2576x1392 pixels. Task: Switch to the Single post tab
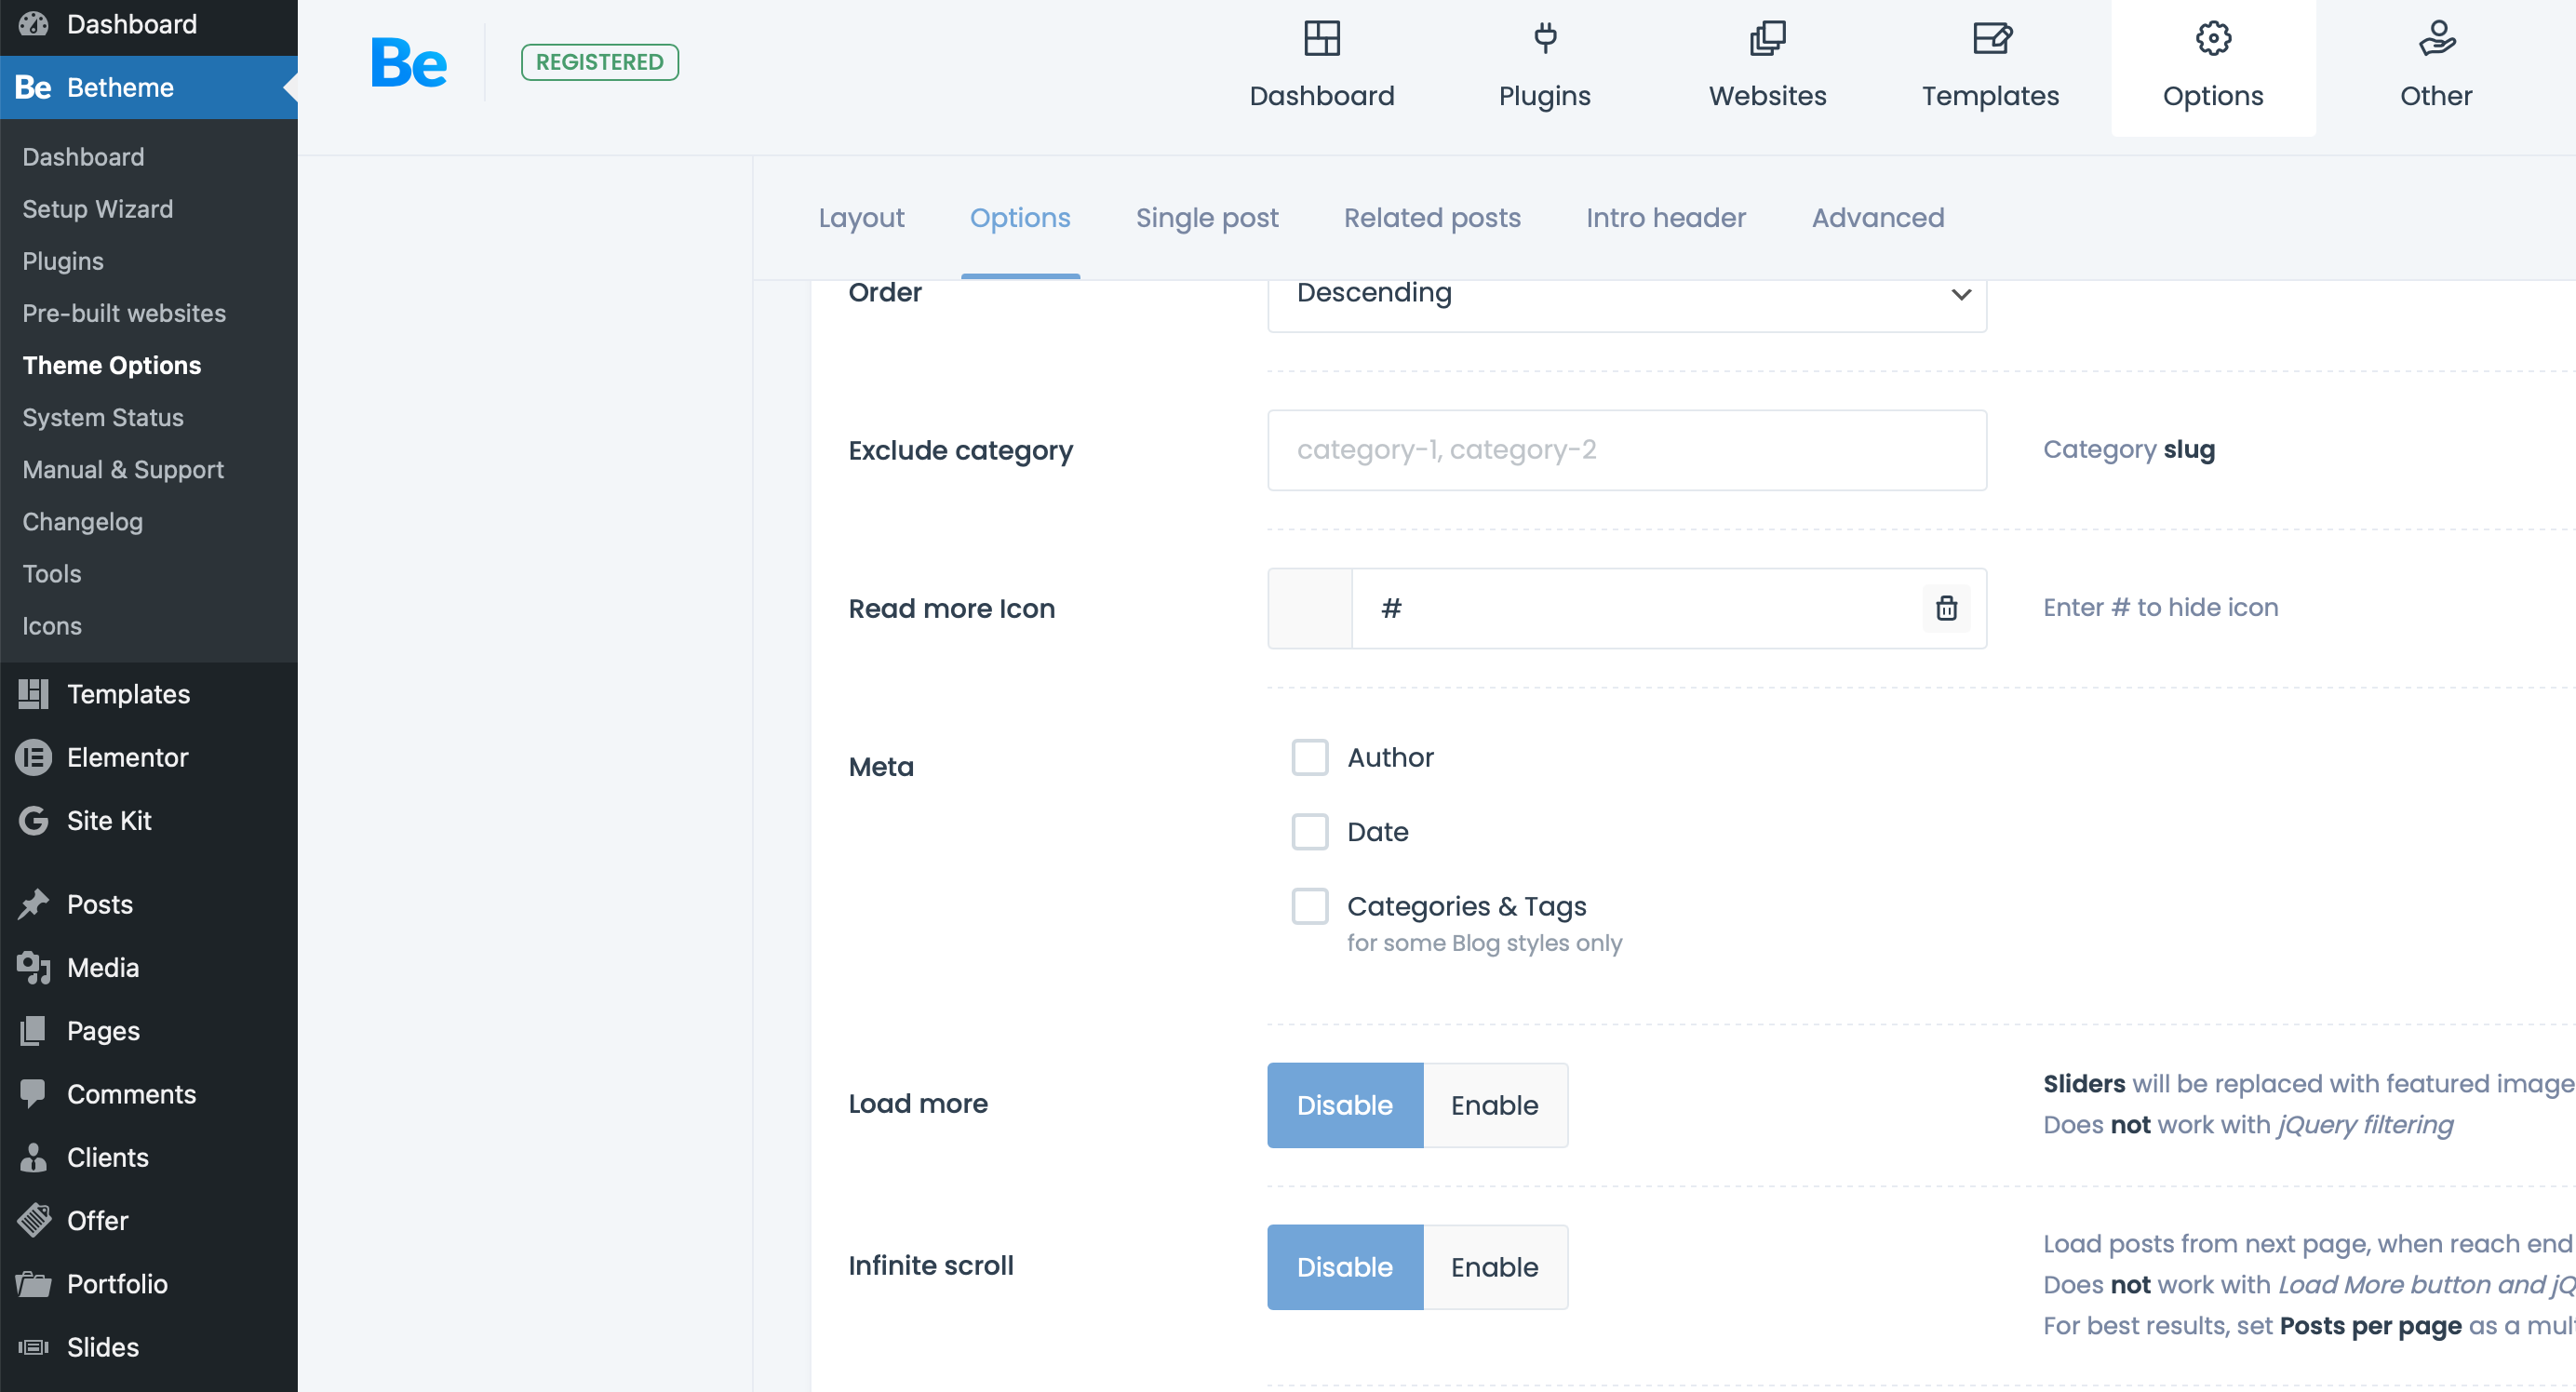click(1206, 218)
